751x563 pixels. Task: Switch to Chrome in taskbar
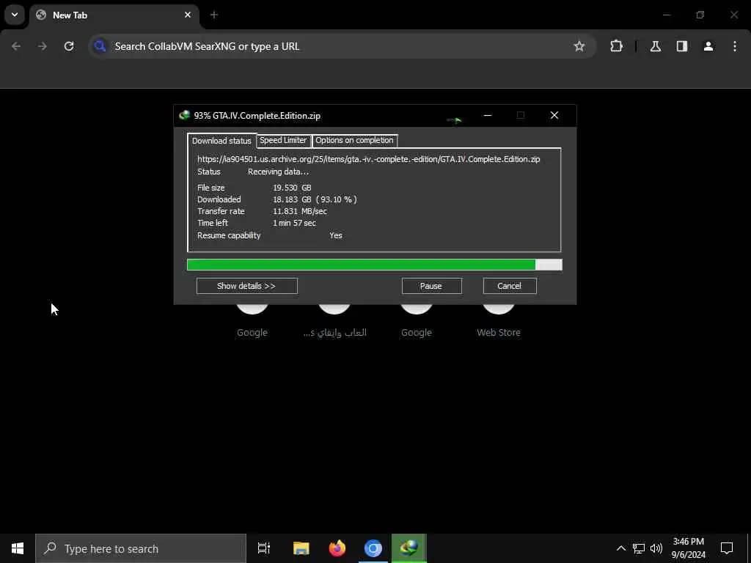click(373, 548)
